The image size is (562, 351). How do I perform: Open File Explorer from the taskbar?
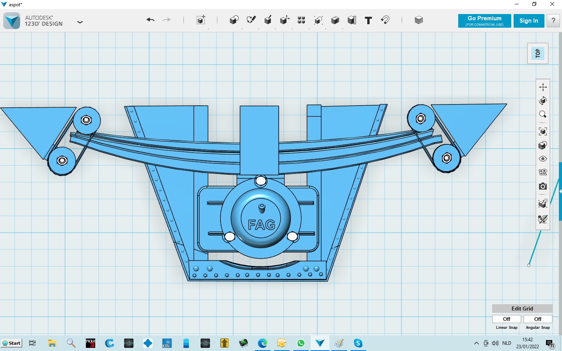click(x=52, y=343)
